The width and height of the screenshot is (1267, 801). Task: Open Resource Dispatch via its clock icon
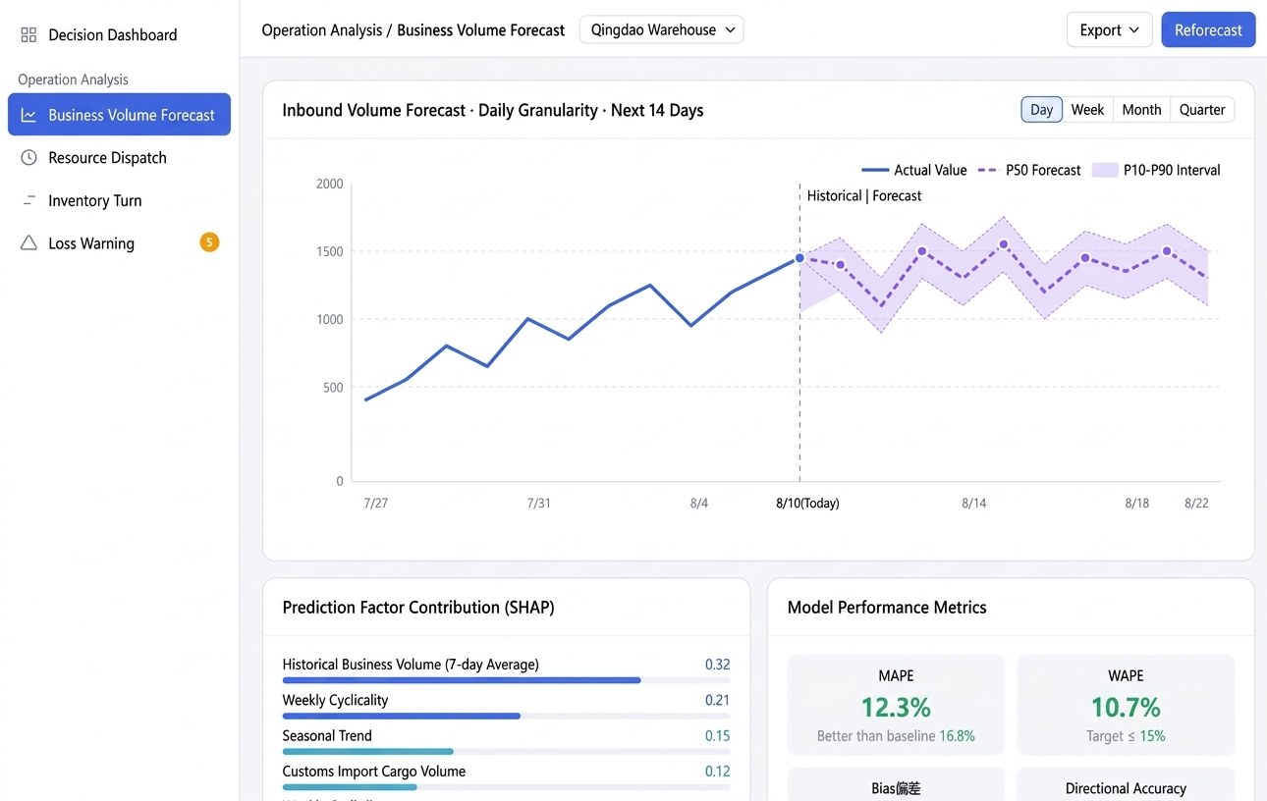tap(28, 158)
